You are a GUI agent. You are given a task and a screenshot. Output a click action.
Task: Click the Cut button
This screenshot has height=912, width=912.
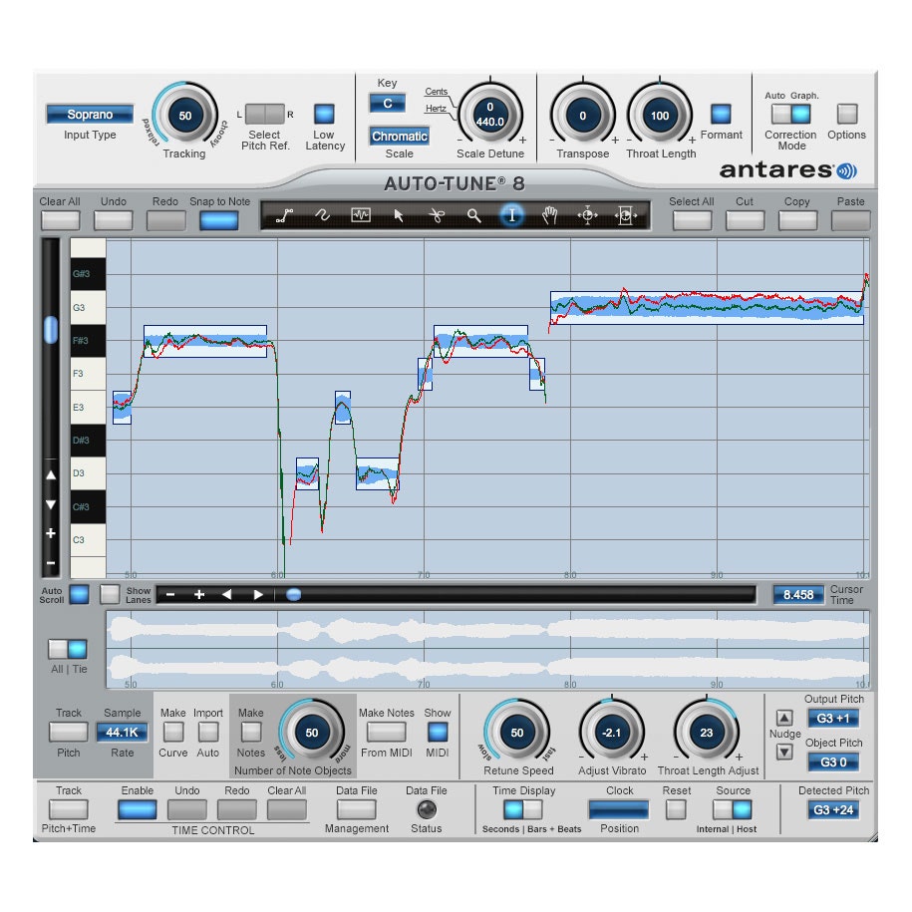point(746,220)
